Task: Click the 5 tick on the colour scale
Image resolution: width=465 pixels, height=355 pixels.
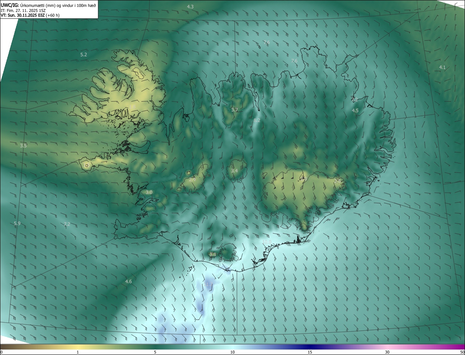Action: pos(155,352)
